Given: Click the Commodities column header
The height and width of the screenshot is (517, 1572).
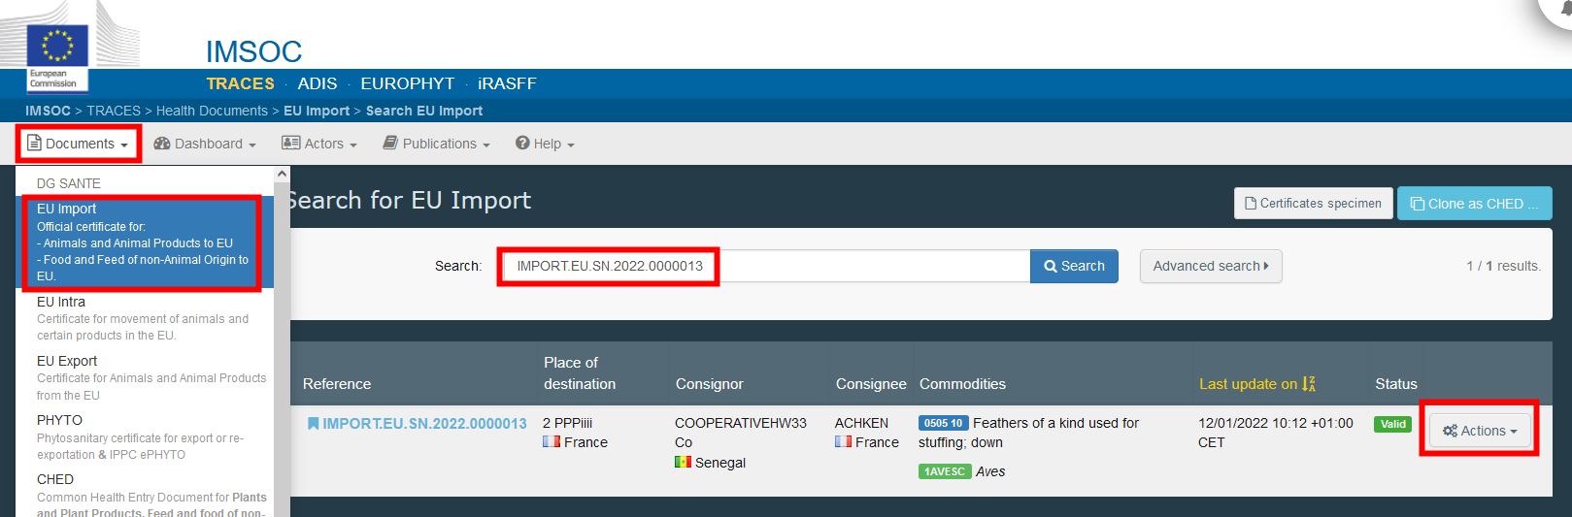Looking at the screenshot, I should [x=962, y=384].
